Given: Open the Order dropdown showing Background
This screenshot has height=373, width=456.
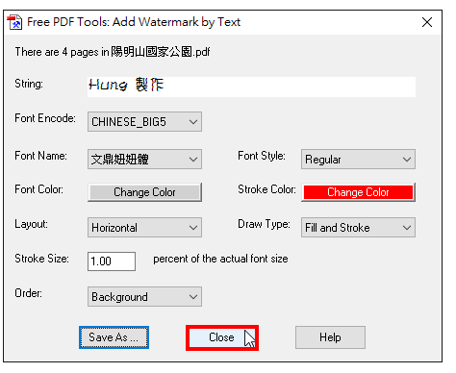Looking at the screenshot, I should pos(144,297).
